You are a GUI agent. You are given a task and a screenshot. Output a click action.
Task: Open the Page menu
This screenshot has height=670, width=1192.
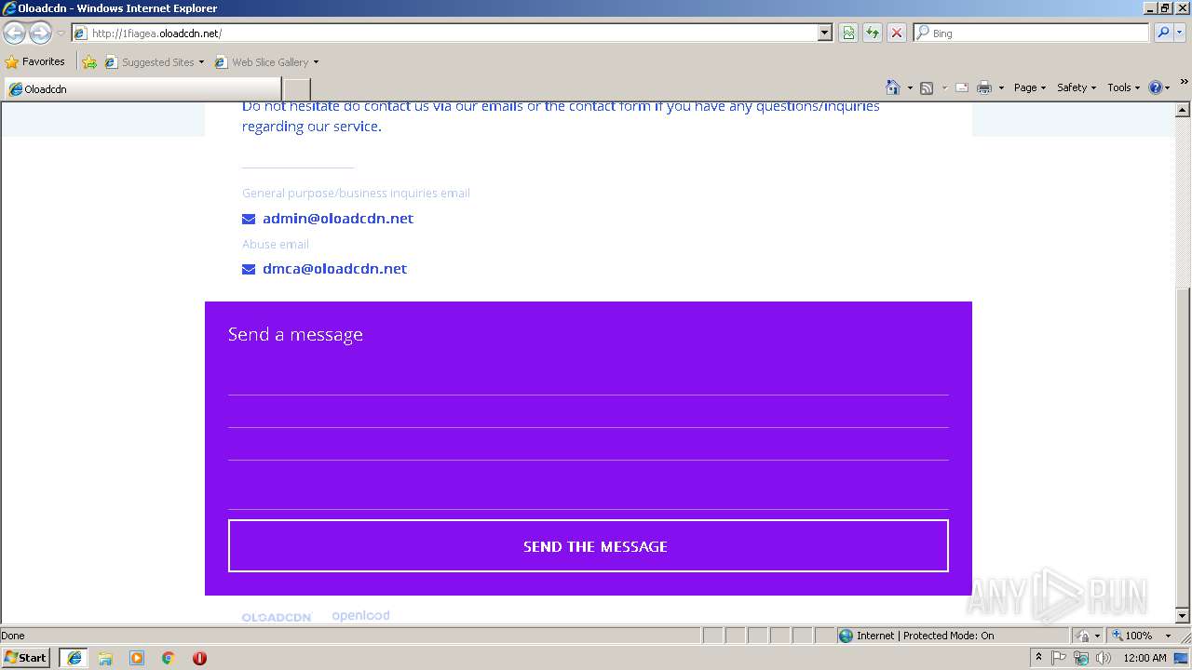pyautogui.click(x=1029, y=87)
